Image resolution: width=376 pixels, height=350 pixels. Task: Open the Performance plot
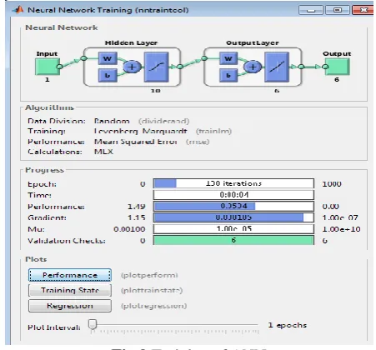(70, 275)
